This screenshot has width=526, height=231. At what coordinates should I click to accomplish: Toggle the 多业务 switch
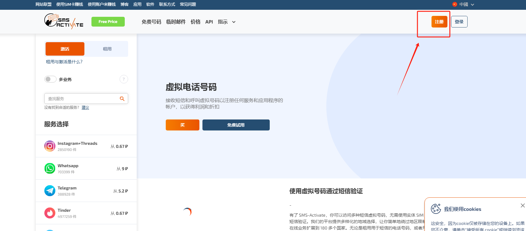(x=50, y=79)
